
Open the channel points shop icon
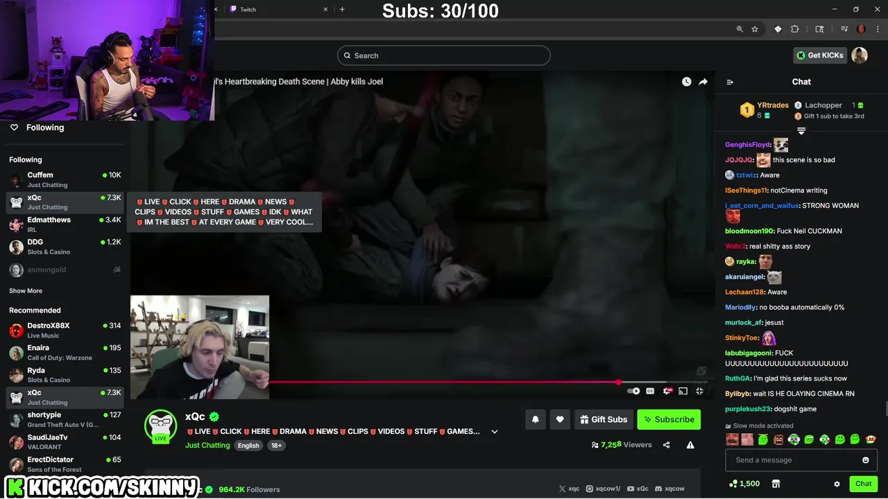pyautogui.click(x=776, y=484)
